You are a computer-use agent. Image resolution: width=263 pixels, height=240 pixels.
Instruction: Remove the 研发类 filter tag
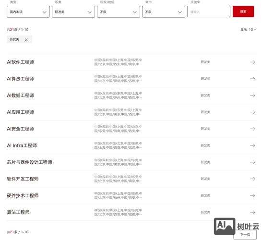(x=26, y=39)
